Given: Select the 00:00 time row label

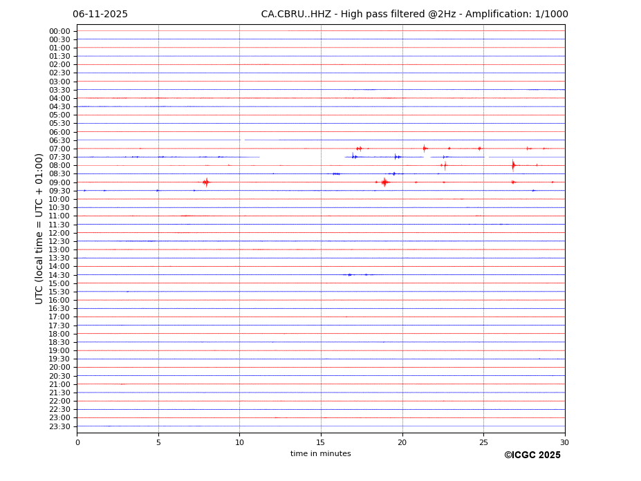Looking at the screenshot, I should click(x=59, y=31).
